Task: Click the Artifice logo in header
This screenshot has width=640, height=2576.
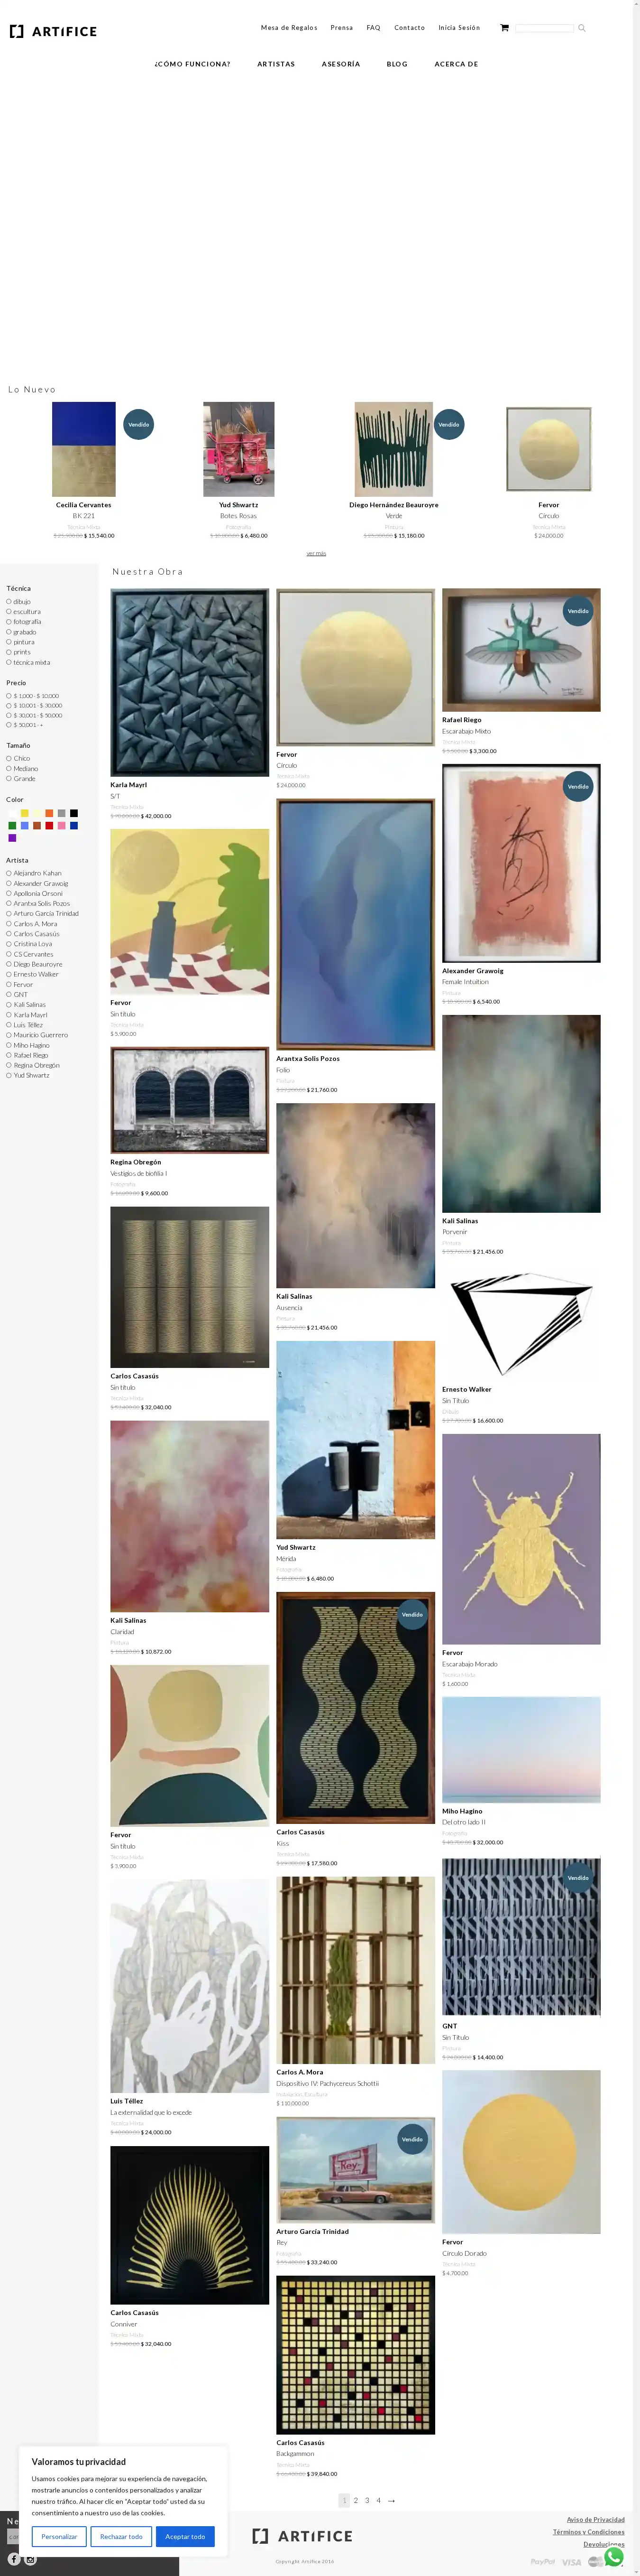Action: (x=53, y=31)
